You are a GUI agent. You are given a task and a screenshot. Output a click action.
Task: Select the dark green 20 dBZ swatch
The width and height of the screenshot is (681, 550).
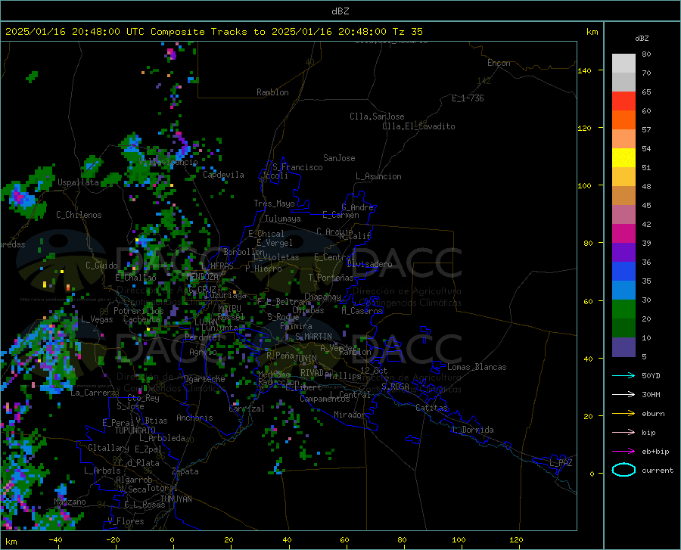click(623, 328)
